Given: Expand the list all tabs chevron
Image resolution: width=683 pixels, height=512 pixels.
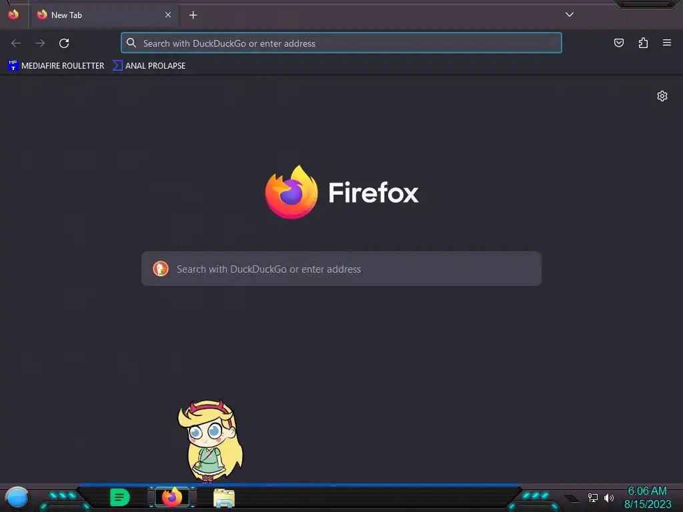Looking at the screenshot, I should tap(570, 15).
